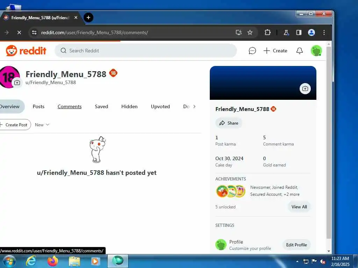This screenshot has height=268, width=358.
Task: Show hidden system tray icons
Action: point(297,262)
